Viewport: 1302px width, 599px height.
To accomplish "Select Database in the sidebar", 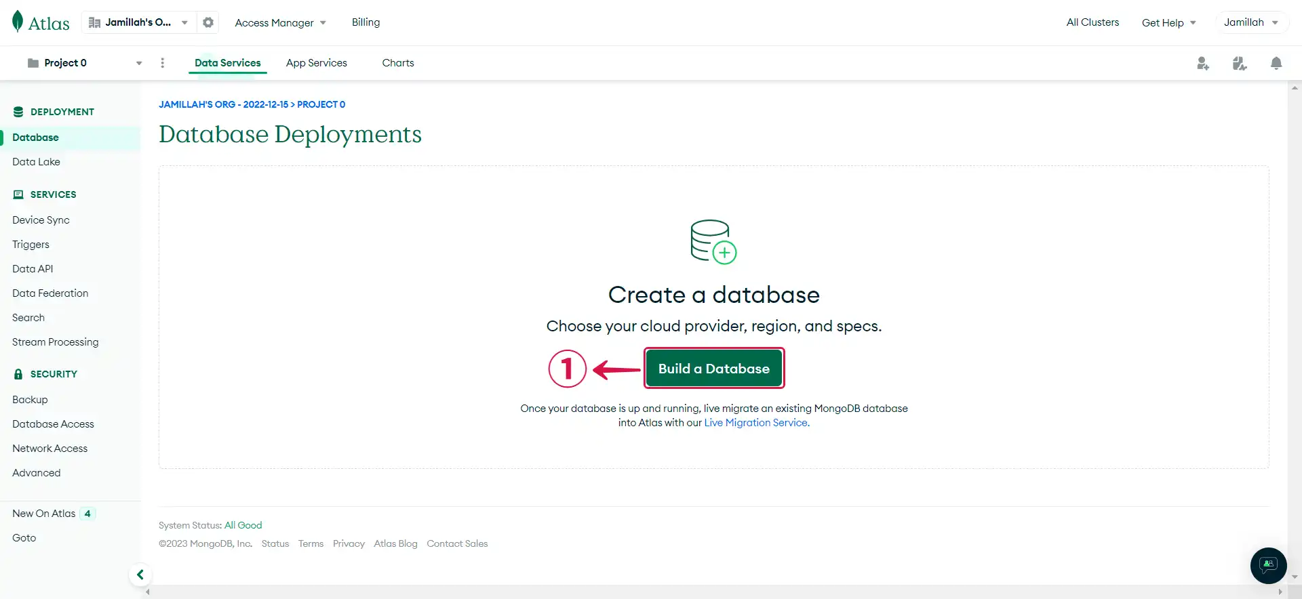I will pos(71,138).
